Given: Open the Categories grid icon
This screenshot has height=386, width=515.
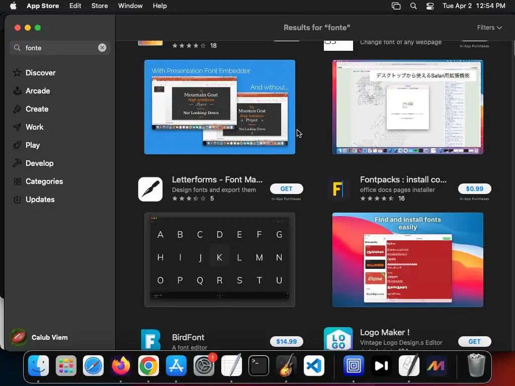Looking at the screenshot, I should coord(17,181).
